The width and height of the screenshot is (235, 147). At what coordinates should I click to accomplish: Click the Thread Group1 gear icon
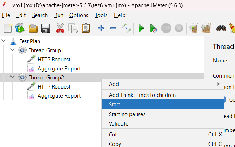click(22, 50)
